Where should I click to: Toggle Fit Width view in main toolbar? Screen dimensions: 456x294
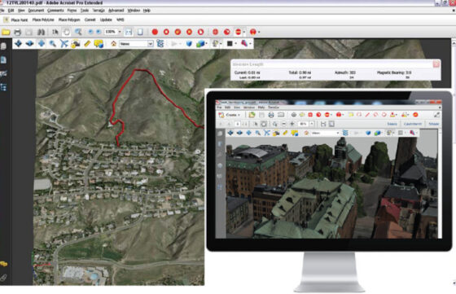tap(129, 32)
